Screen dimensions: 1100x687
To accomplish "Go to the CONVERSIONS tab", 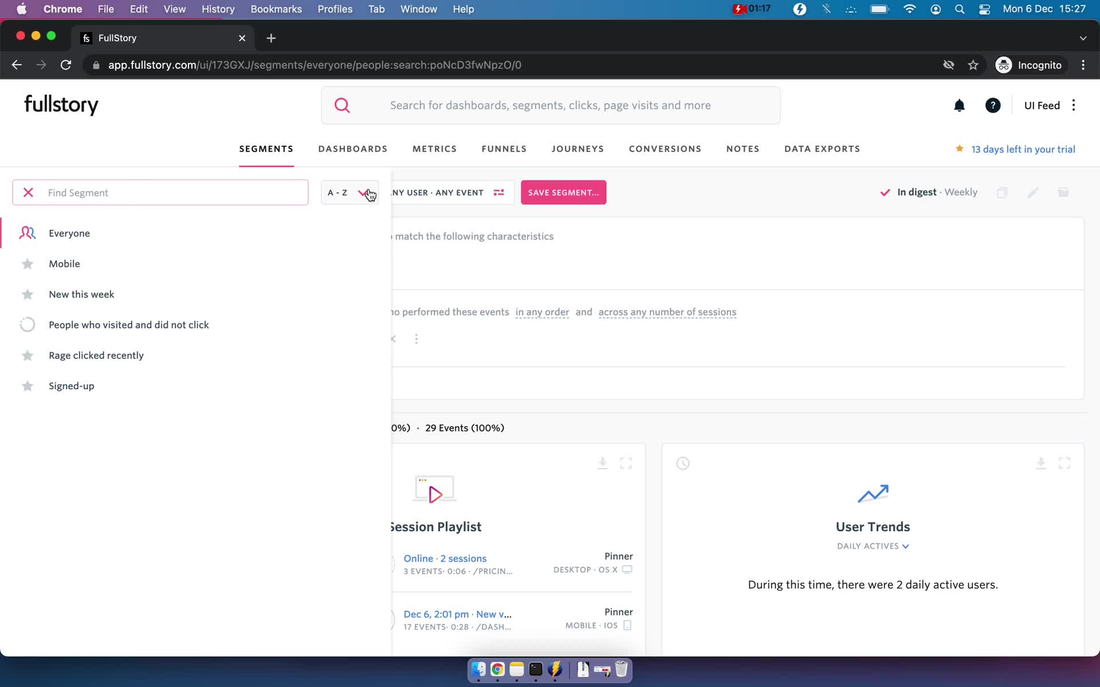I will click(665, 149).
